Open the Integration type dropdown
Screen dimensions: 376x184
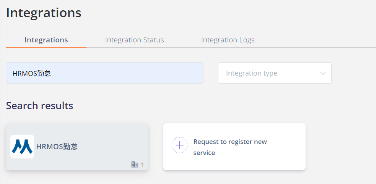275,73
